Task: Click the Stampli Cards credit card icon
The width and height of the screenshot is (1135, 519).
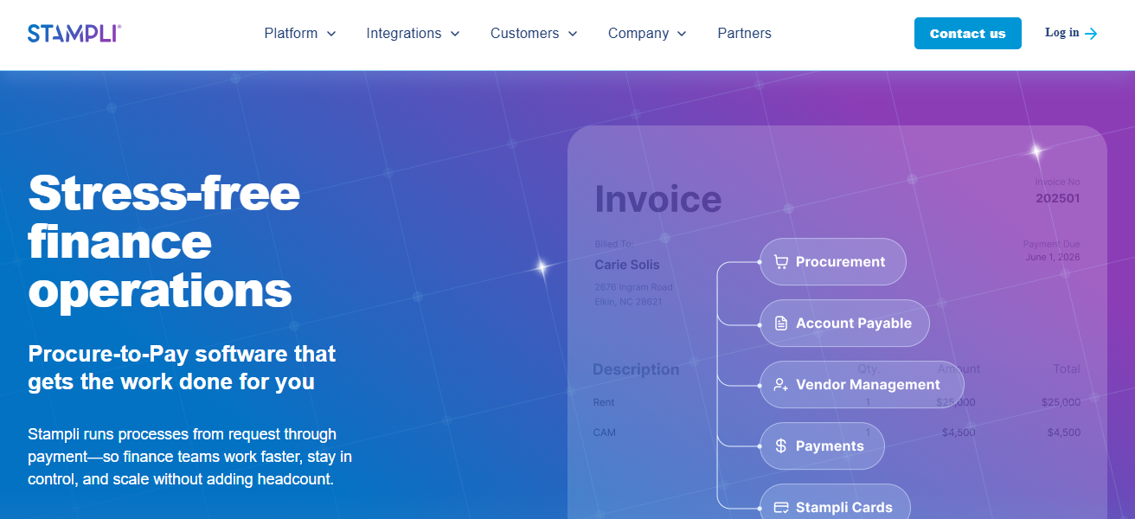Action: pyautogui.click(x=781, y=508)
